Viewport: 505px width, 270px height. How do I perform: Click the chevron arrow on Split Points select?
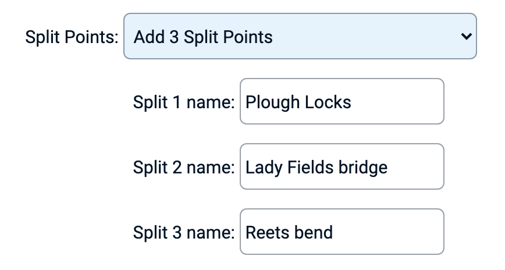tap(465, 37)
